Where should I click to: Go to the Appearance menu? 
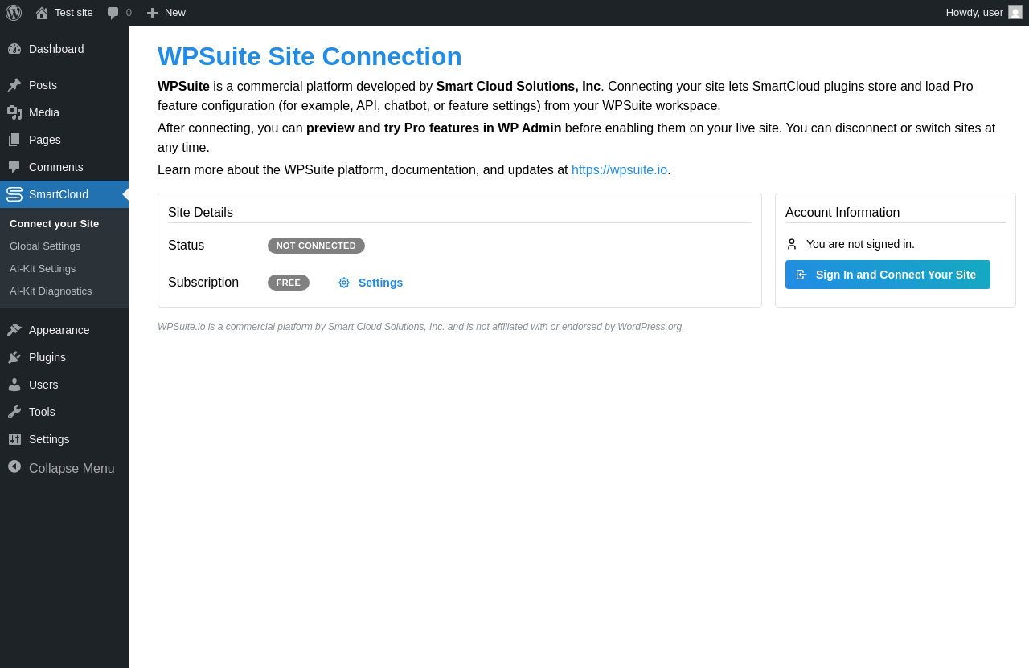pos(59,330)
